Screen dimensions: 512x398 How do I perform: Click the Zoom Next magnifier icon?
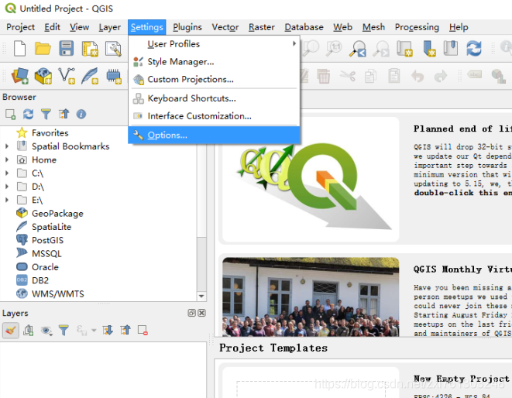[381, 49]
